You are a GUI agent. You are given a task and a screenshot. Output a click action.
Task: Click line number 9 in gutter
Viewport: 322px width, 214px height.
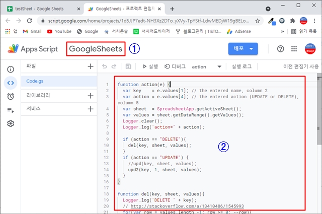tap(107, 139)
